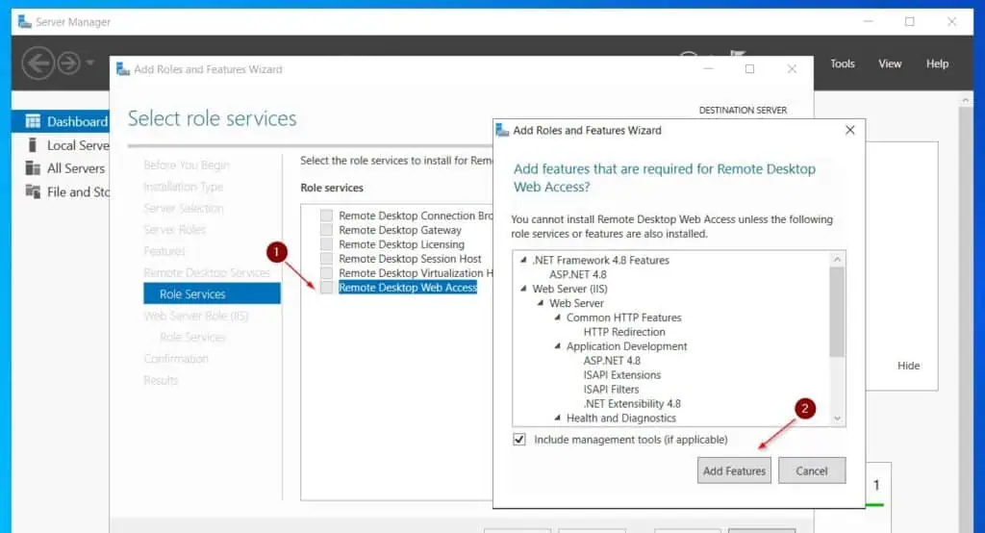This screenshot has height=533, width=985.
Task: Check Remote Desktop Gateway checkbox
Action: coord(326,230)
